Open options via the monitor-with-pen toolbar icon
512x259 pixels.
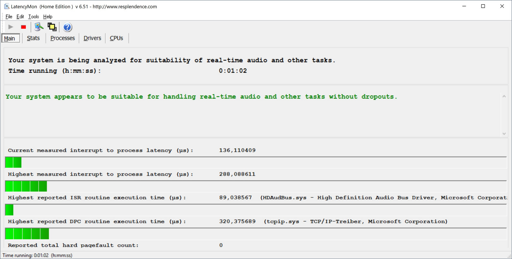(39, 27)
